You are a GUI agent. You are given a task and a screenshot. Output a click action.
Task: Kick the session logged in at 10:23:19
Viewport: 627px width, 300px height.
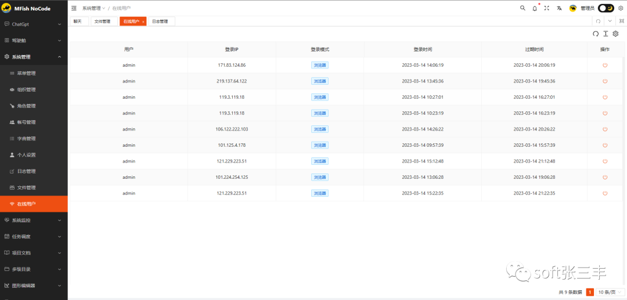click(605, 113)
